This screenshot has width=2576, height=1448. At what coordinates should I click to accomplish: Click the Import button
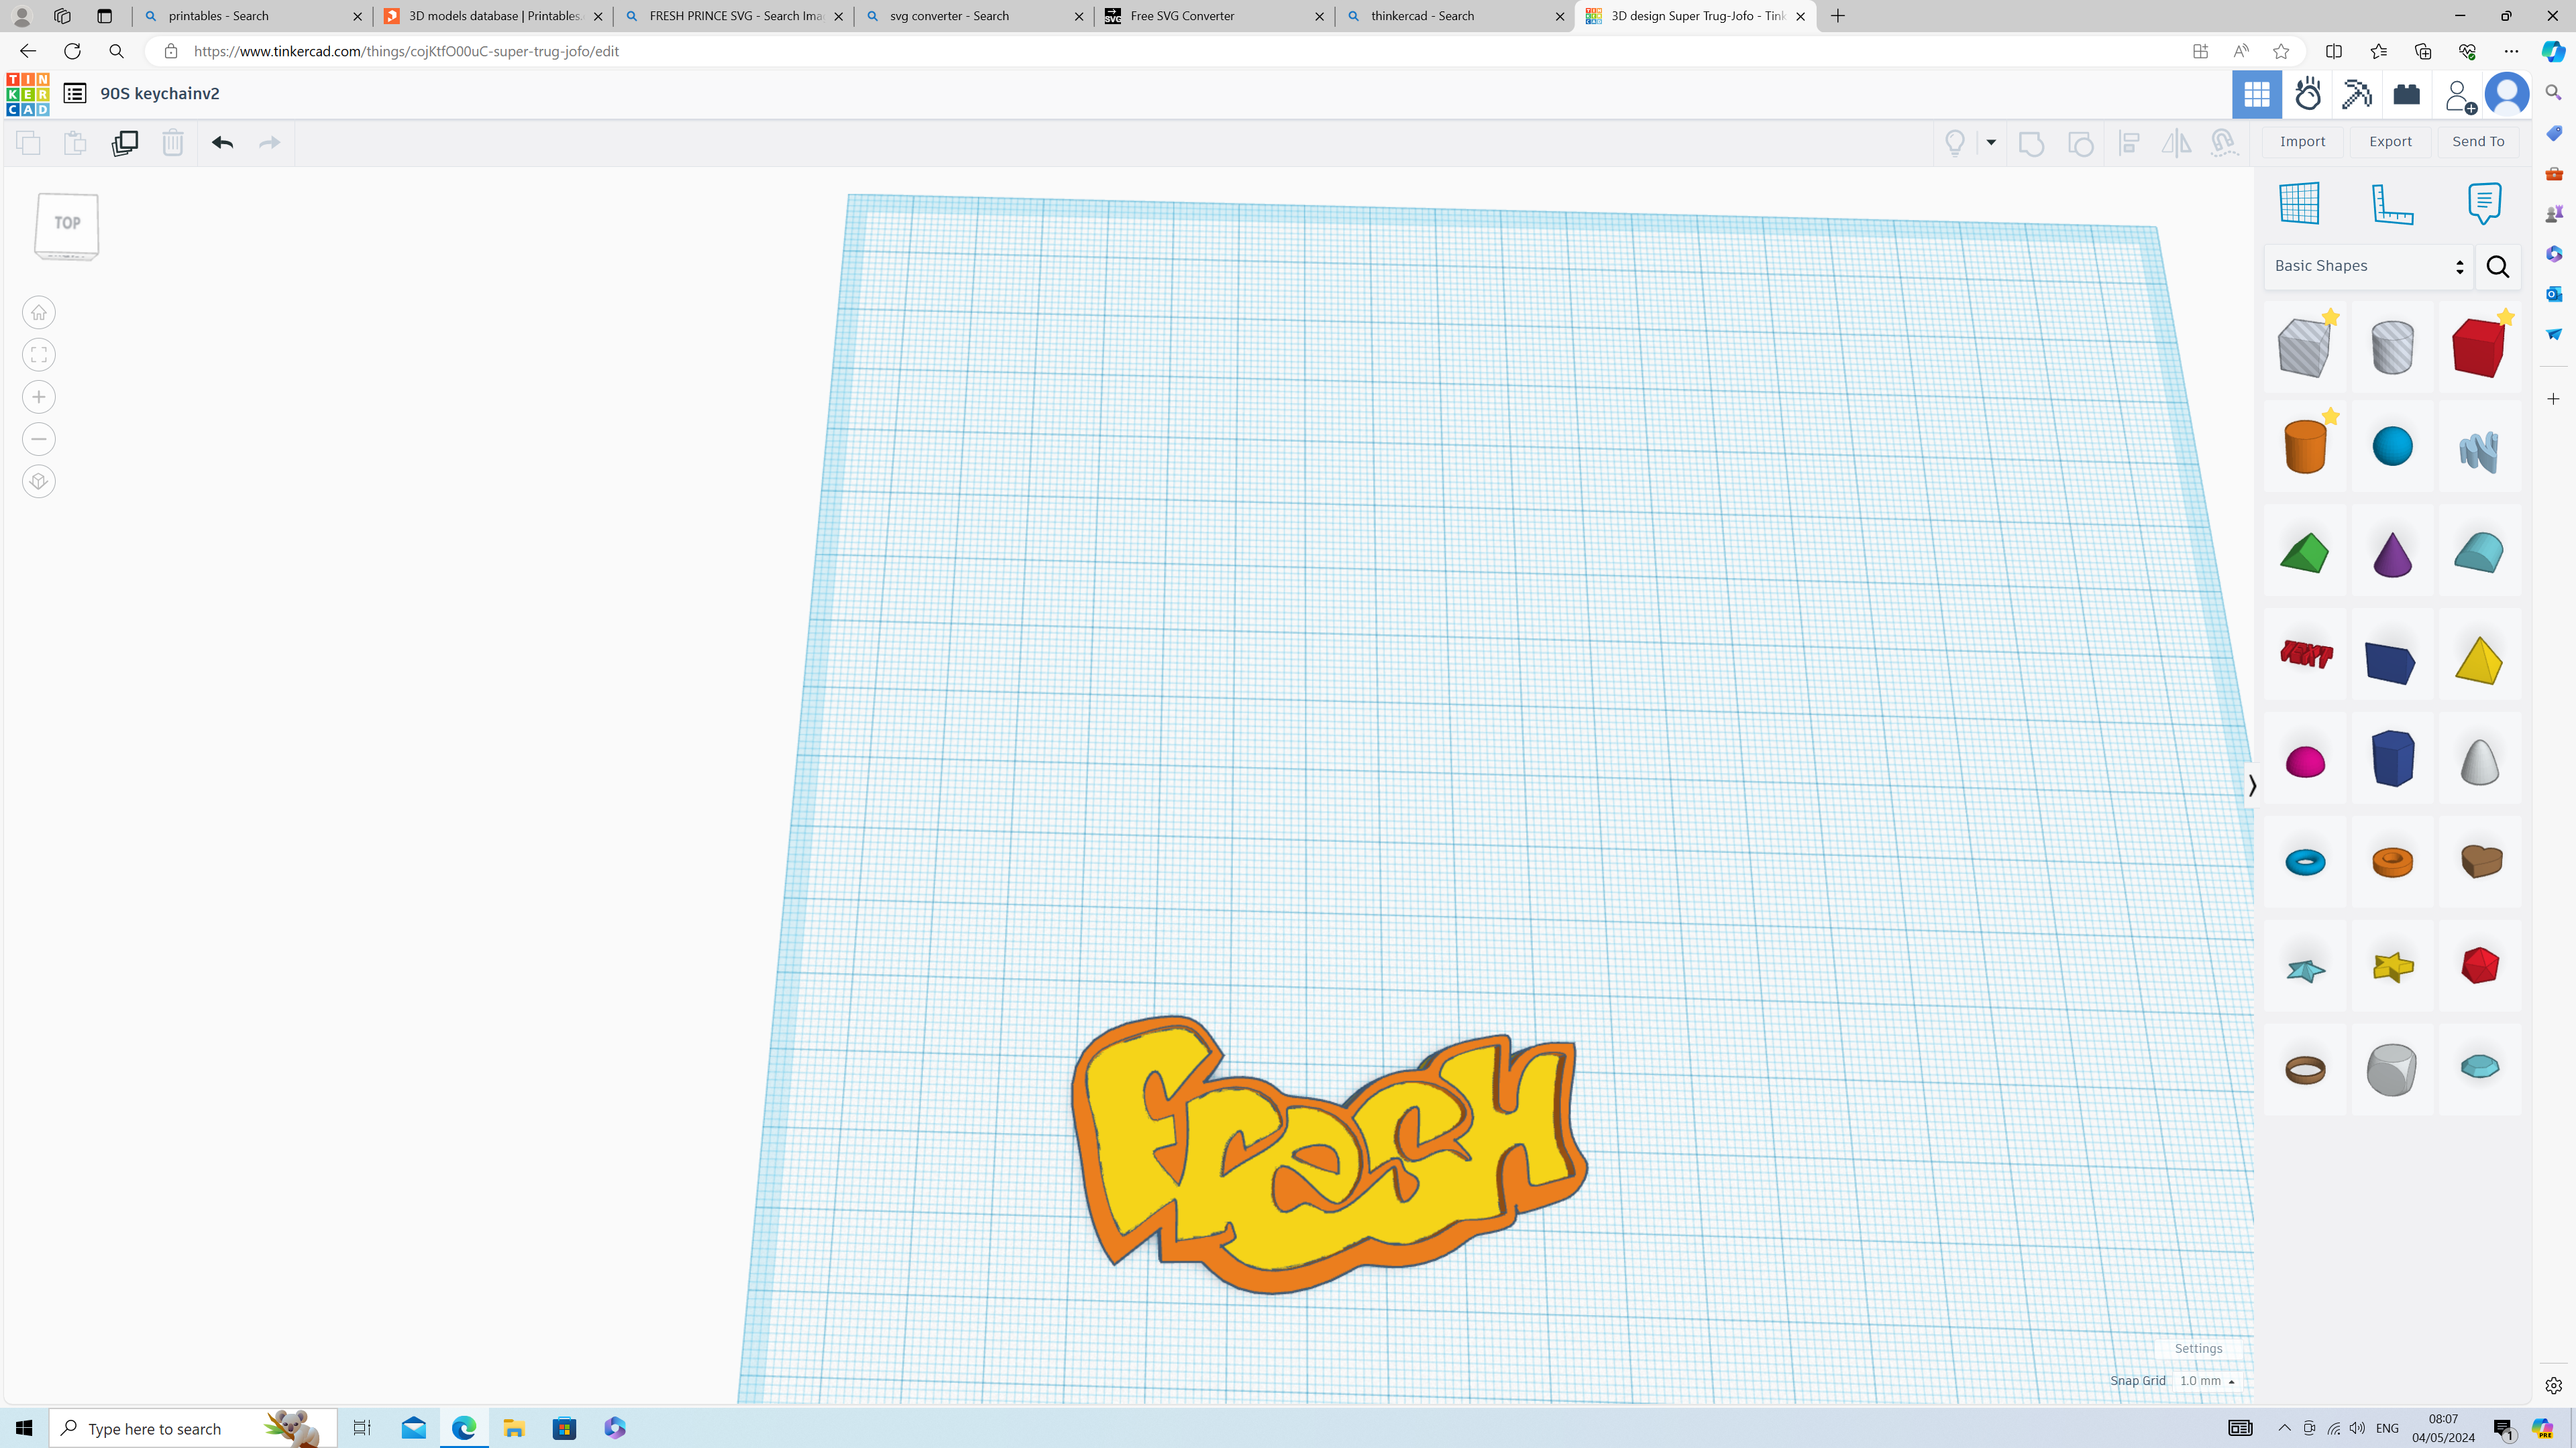pos(2303,141)
